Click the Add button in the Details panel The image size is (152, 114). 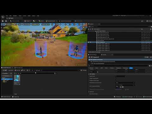coord(147,57)
